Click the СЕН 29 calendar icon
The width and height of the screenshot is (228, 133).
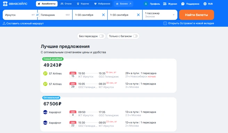[x=73, y=85]
